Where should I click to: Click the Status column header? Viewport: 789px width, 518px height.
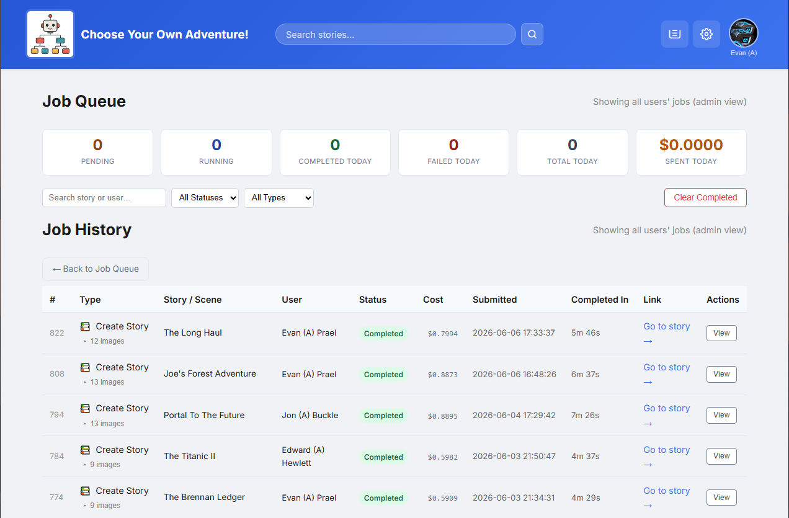click(373, 300)
